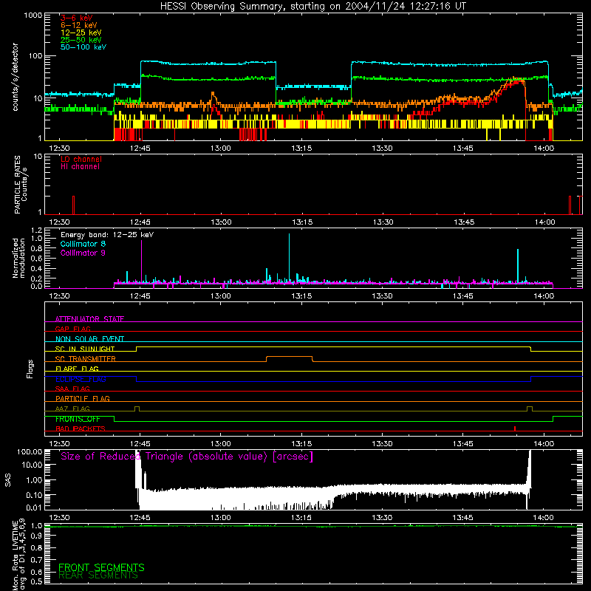Select the SC_IN_SUNLIGHT flag label
Viewport: 591px width, 591px height.
85,349
